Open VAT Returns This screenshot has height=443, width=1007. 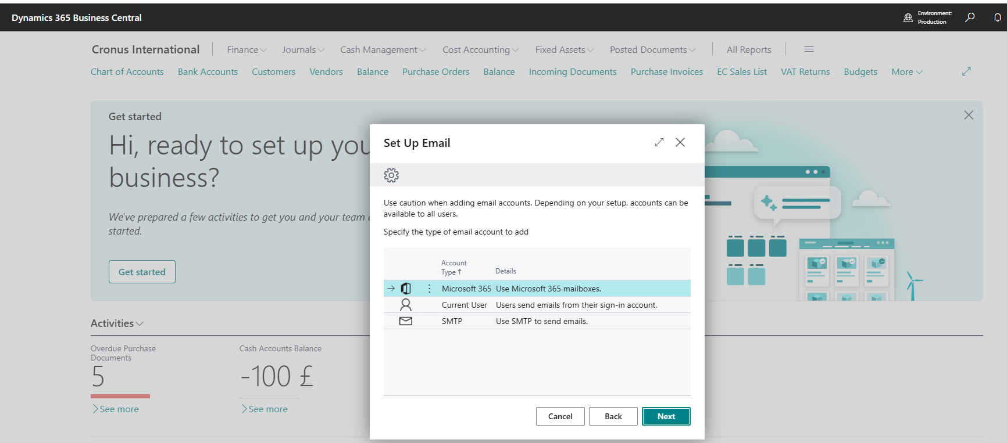tap(805, 72)
